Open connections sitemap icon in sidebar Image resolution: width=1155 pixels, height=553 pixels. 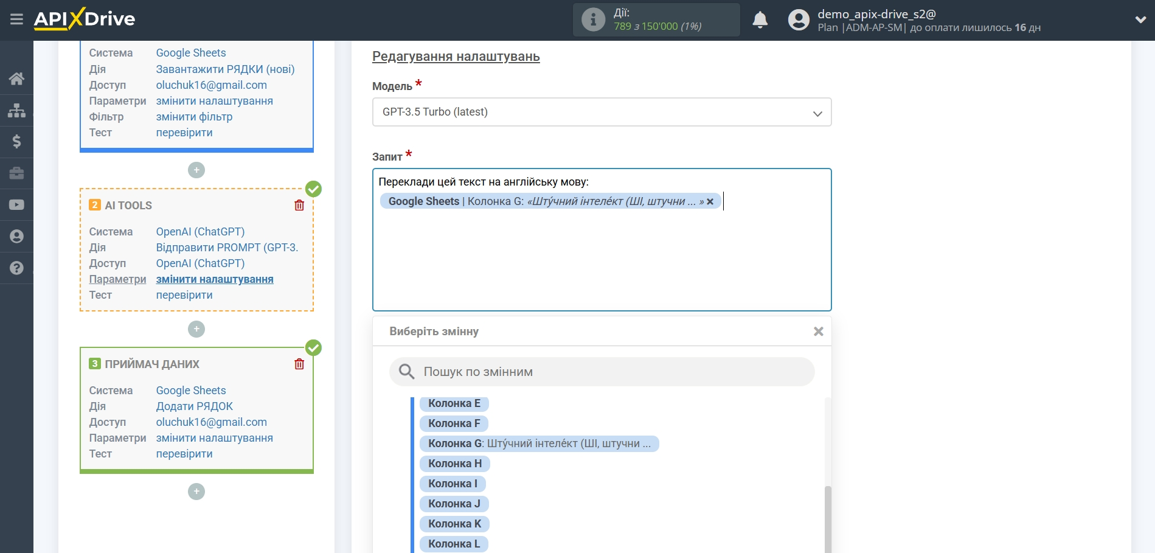point(16,110)
